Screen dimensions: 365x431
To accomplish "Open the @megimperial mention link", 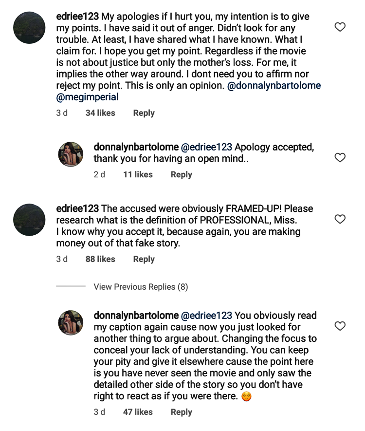I will pyautogui.click(x=87, y=97).
